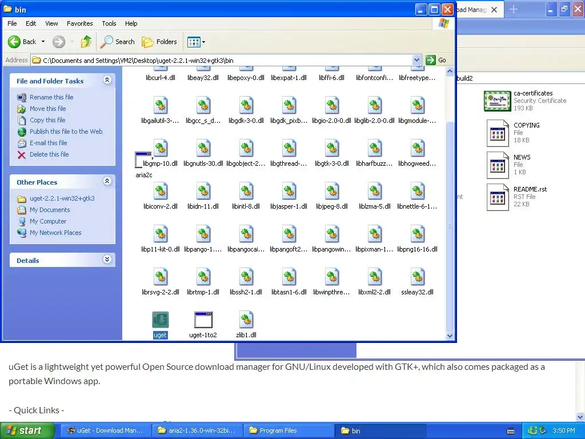The height and width of the screenshot is (439, 585).
Task: Click the Go button beside address bar
Action: point(436,60)
